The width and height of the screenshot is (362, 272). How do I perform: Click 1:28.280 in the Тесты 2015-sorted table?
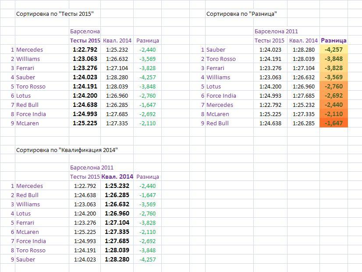pyautogui.click(x=117, y=77)
